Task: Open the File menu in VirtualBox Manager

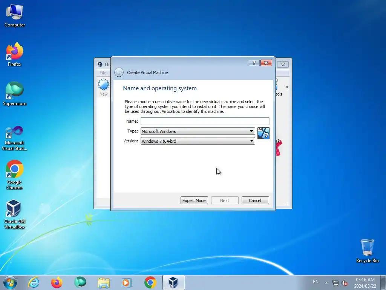Action: [x=103, y=73]
